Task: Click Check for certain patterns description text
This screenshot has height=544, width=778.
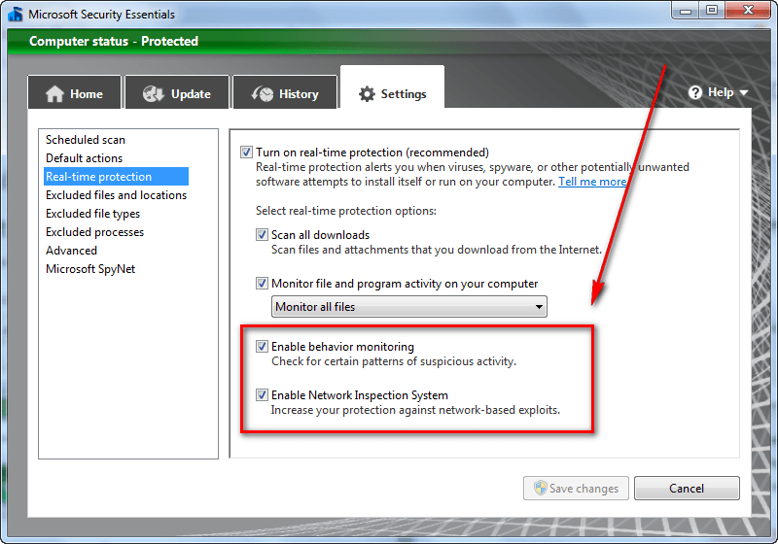Action: click(x=394, y=361)
